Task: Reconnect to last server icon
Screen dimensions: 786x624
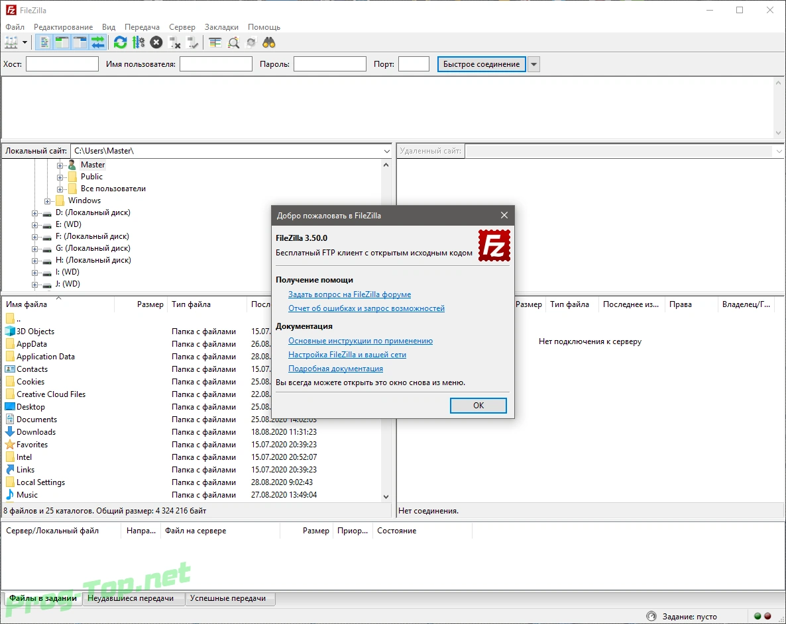Action: click(192, 42)
